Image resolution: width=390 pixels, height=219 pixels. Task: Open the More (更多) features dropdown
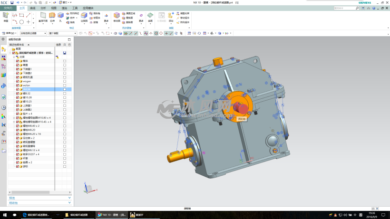(106, 18)
